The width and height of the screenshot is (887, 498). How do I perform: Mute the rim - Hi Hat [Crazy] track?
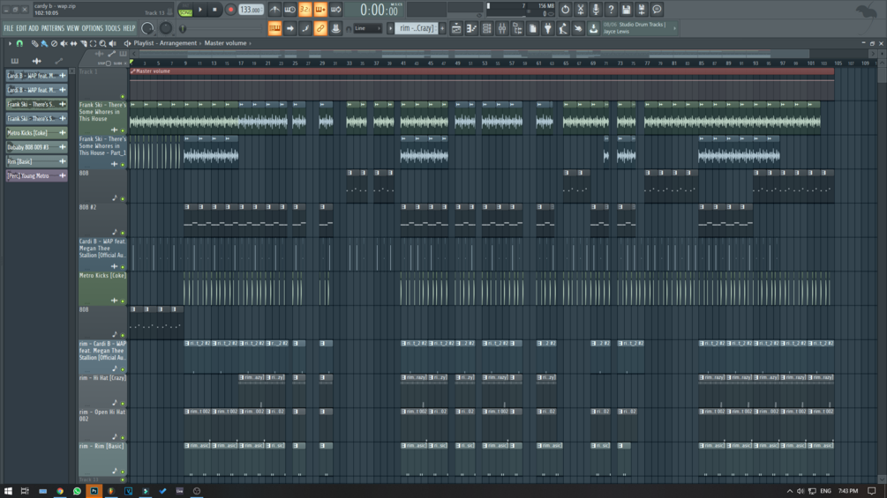tap(123, 404)
